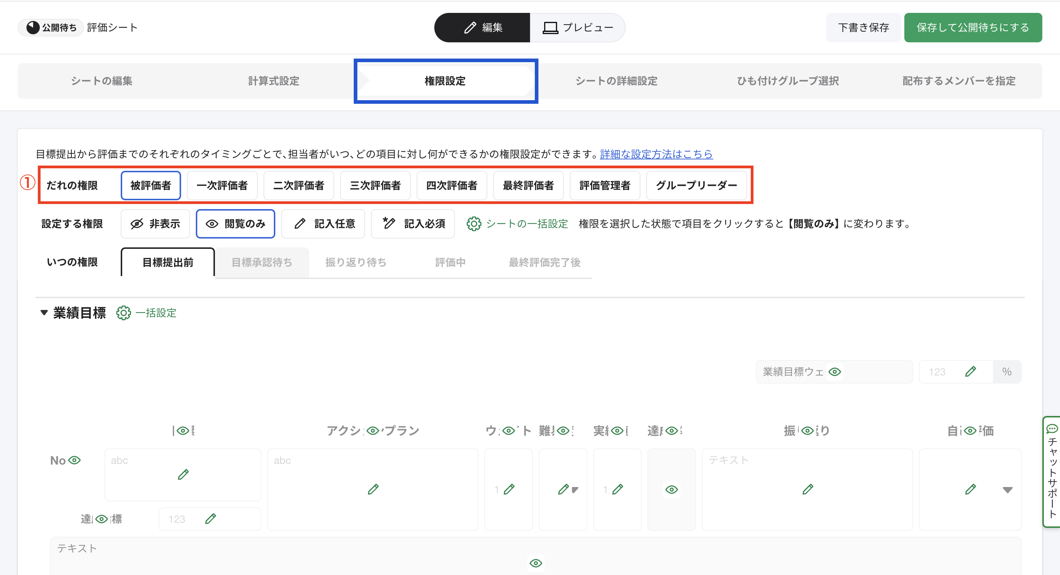Click eye icon in the 達成 column cell
This screenshot has width=1060, height=575.
tap(671, 489)
